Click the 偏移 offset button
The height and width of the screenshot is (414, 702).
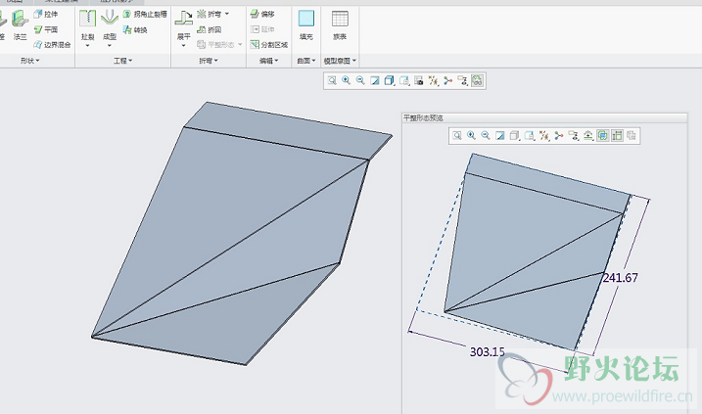[x=261, y=15]
